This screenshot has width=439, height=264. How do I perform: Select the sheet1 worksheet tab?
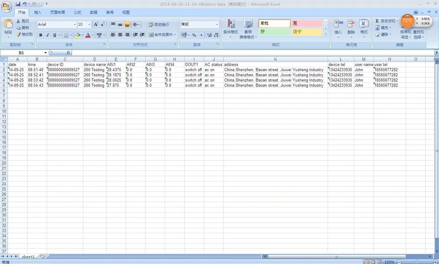coord(28,257)
